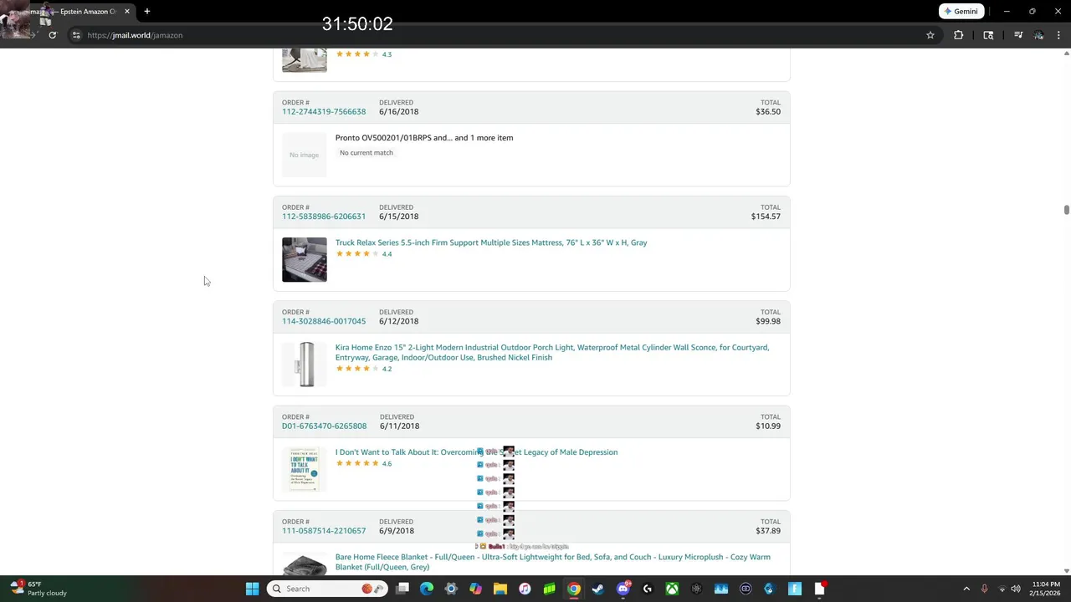
Task: Click the $36.50 order total
Action: [768, 111]
